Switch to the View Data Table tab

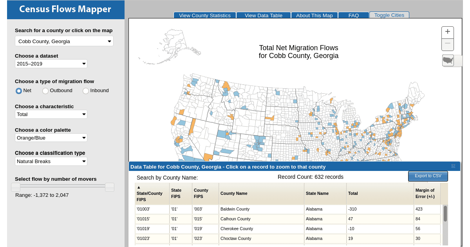click(264, 15)
